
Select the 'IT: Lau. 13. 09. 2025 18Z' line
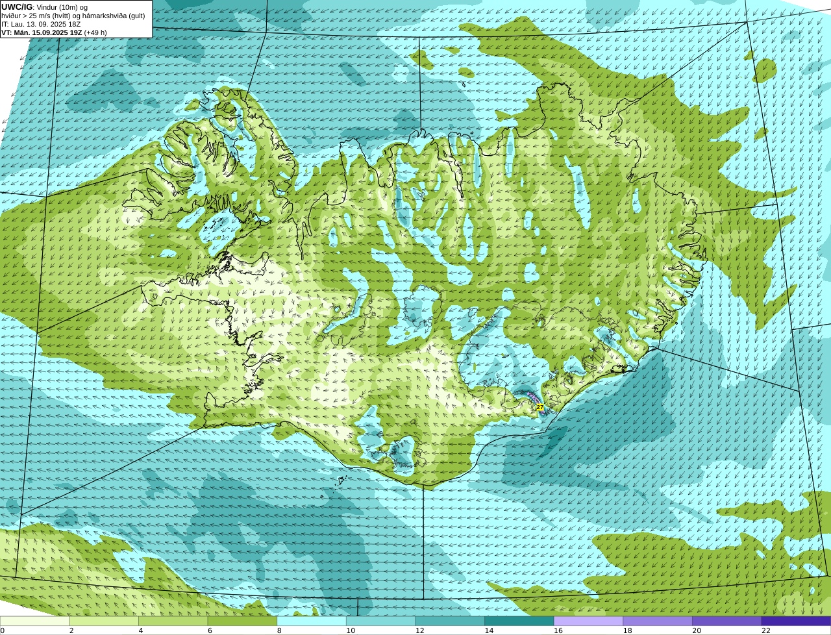(41, 24)
